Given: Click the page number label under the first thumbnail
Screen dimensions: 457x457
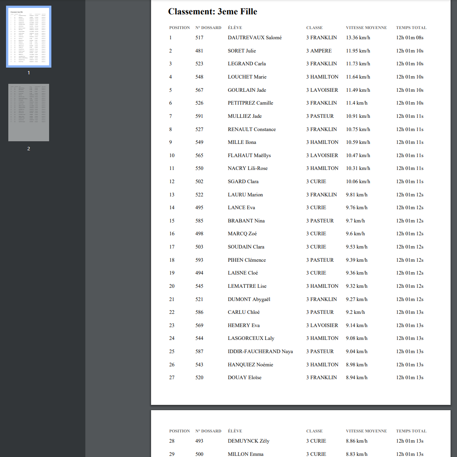Looking at the screenshot, I should (29, 73).
